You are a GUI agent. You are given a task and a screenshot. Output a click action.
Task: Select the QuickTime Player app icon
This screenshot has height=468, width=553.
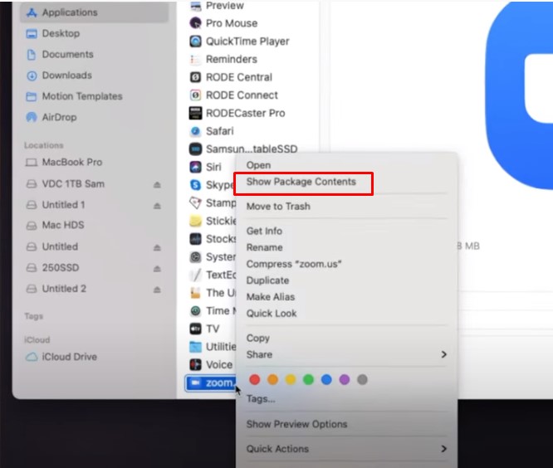pos(195,41)
